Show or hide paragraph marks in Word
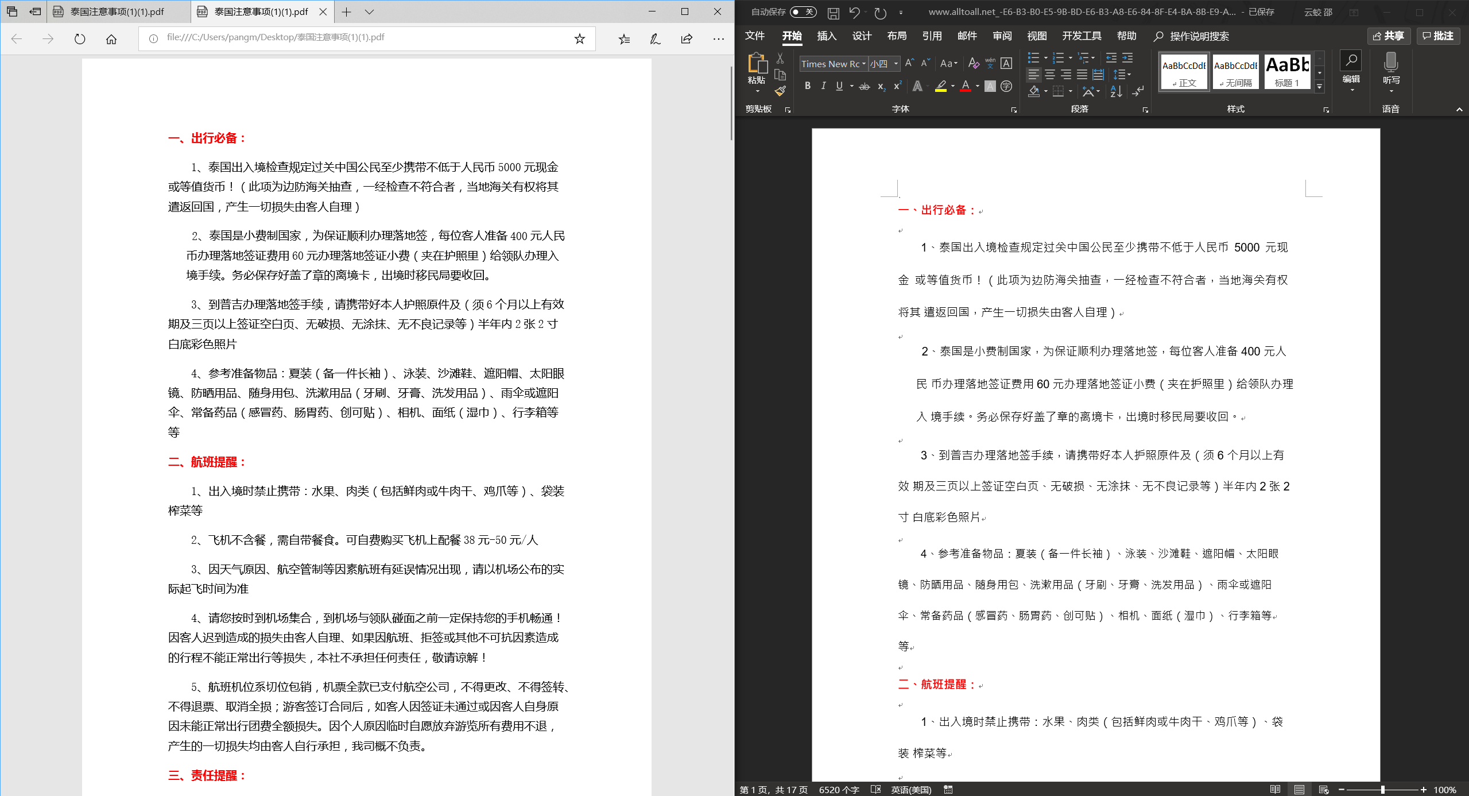 pyautogui.click(x=1138, y=91)
